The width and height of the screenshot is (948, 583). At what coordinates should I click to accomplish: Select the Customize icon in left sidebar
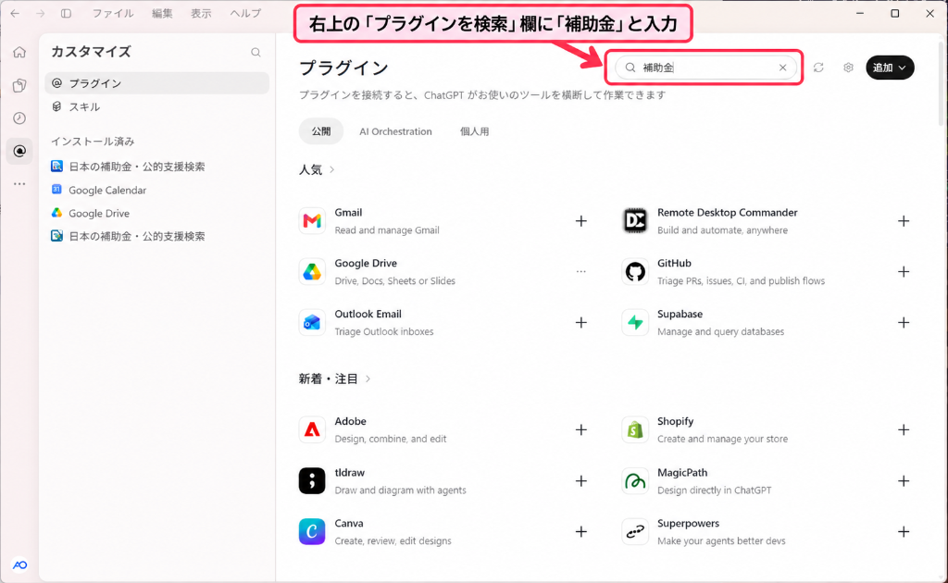[x=19, y=151]
